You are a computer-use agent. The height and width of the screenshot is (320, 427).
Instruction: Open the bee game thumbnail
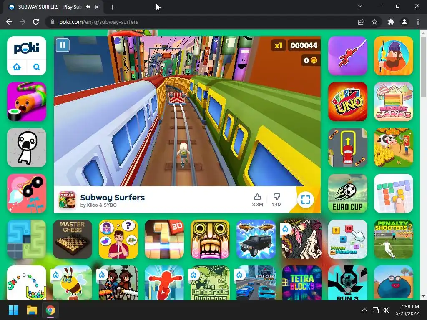tap(73, 283)
